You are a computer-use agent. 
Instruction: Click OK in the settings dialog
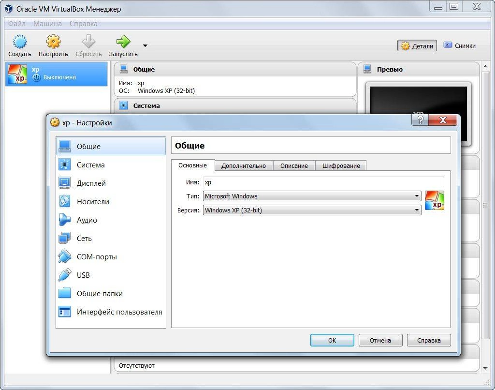pyautogui.click(x=332, y=340)
